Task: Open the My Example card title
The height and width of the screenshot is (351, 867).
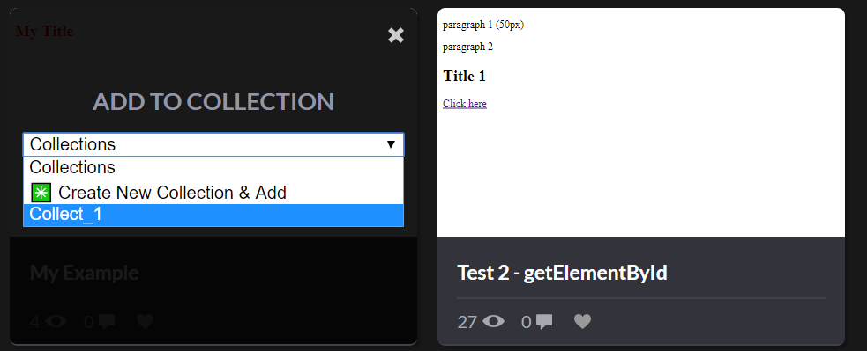Action: click(84, 273)
